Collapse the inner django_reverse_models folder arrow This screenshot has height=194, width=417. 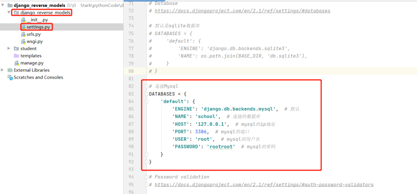(x=9, y=12)
